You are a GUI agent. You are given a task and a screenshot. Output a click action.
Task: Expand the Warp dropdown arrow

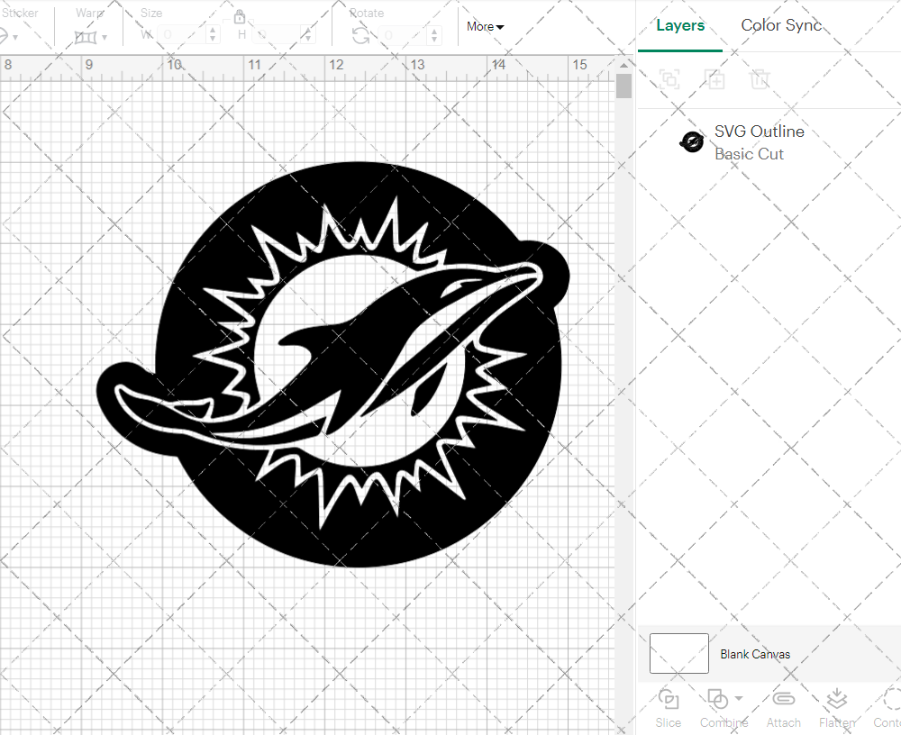pos(105,38)
